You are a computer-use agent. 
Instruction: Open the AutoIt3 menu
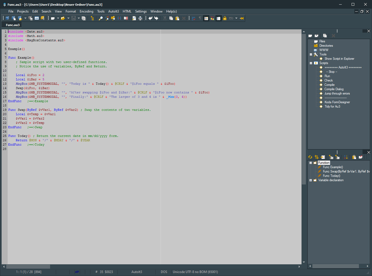tap(113, 11)
